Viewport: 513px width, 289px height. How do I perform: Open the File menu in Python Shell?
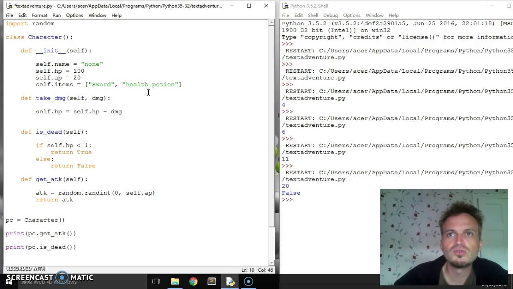click(285, 15)
